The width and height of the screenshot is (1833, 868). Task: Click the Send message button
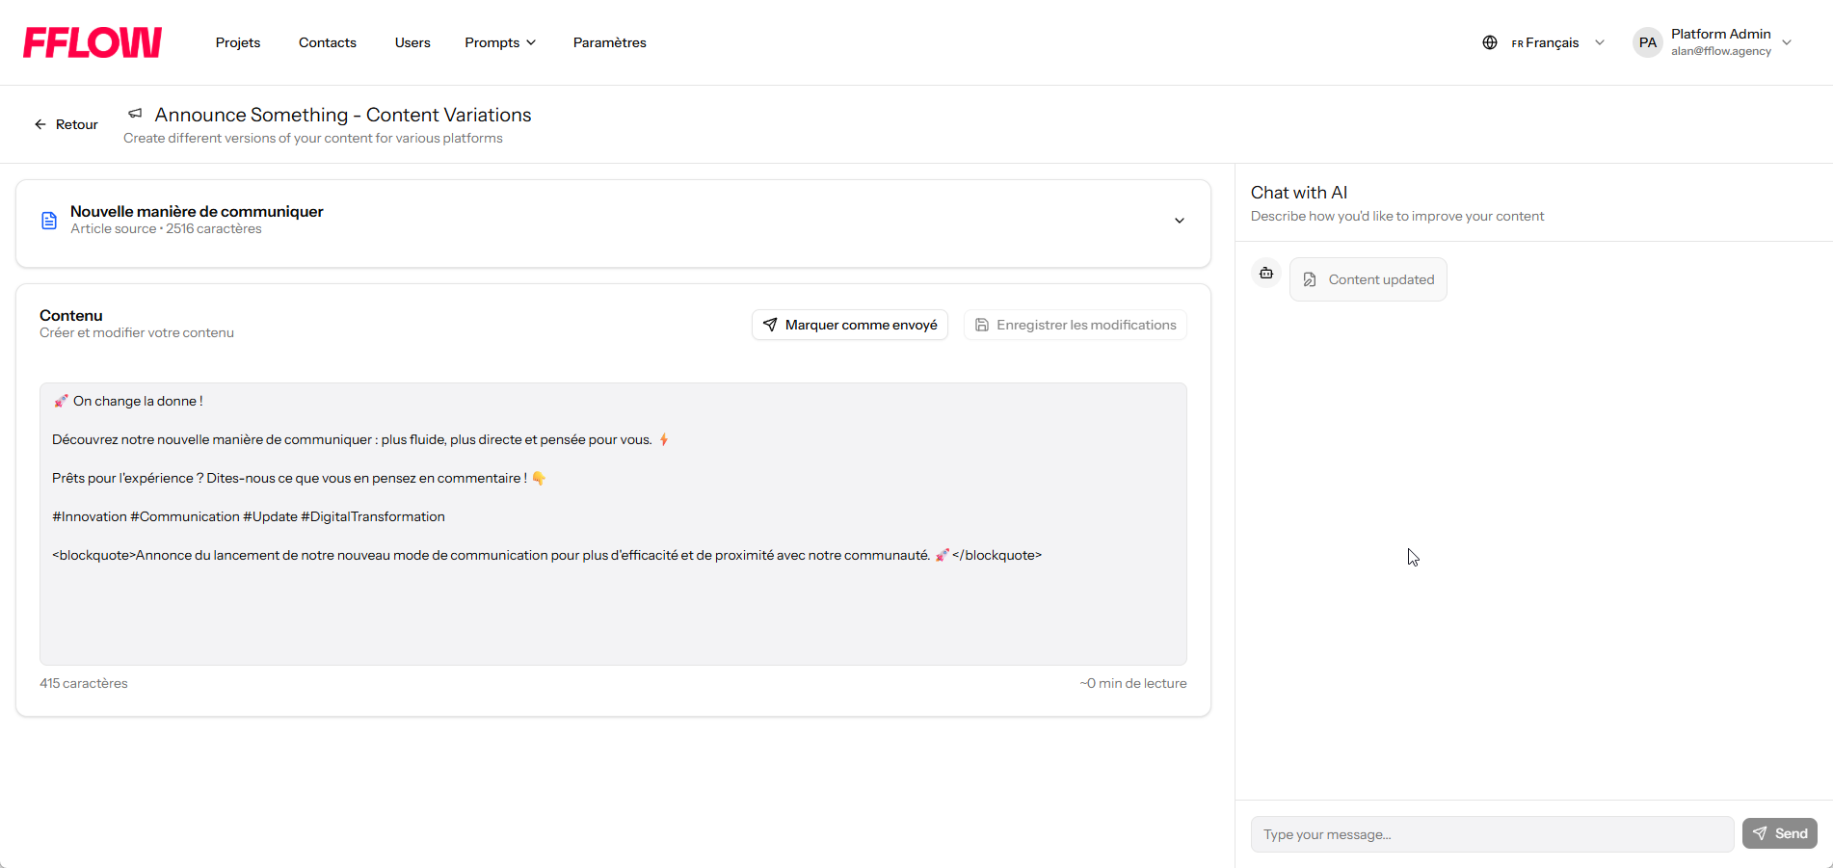click(1780, 833)
